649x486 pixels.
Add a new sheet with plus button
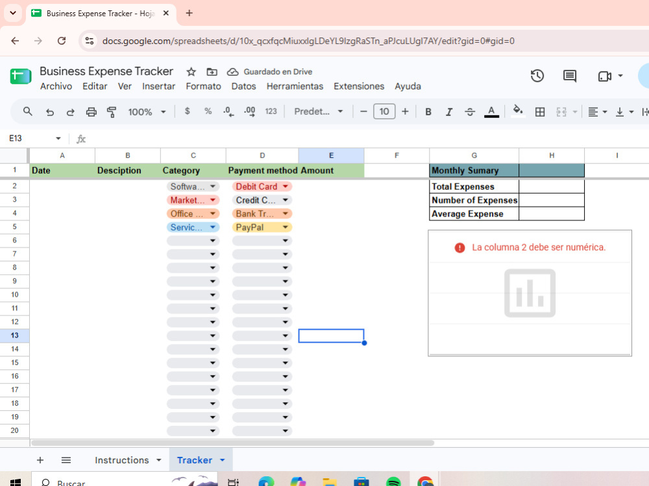pyautogui.click(x=40, y=460)
